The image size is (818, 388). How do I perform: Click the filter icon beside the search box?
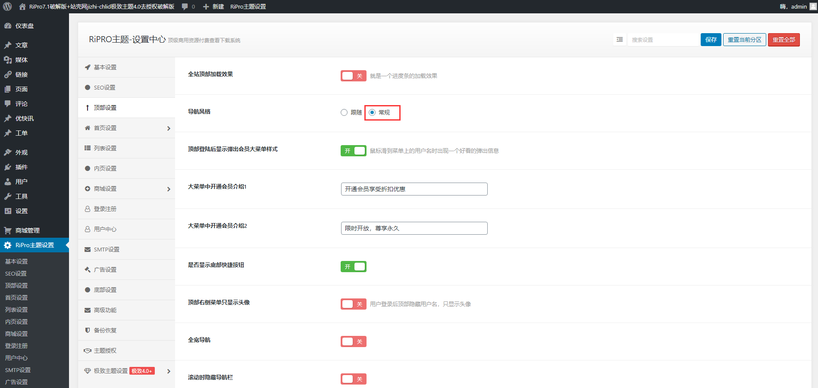(620, 39)
